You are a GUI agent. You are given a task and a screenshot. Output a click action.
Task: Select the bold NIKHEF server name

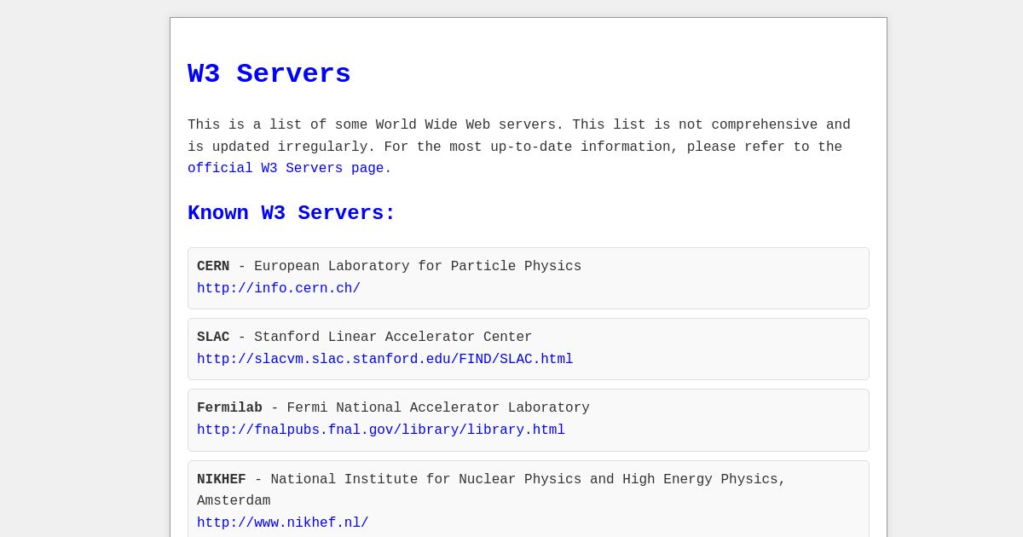click(x=222, y=480)
